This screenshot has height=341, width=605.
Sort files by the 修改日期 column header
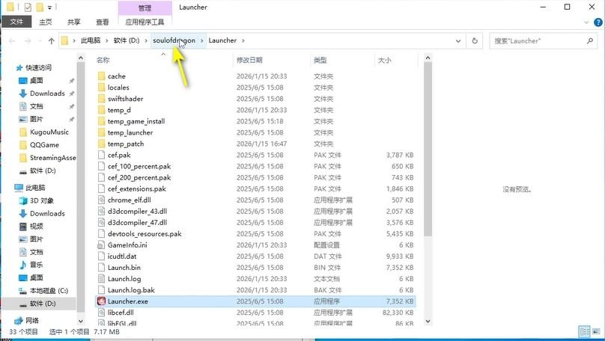[249, 60]
